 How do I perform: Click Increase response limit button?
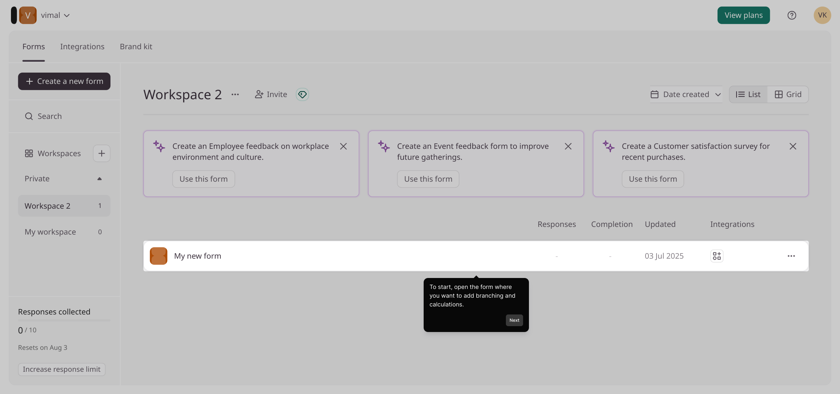coord(62,369)
